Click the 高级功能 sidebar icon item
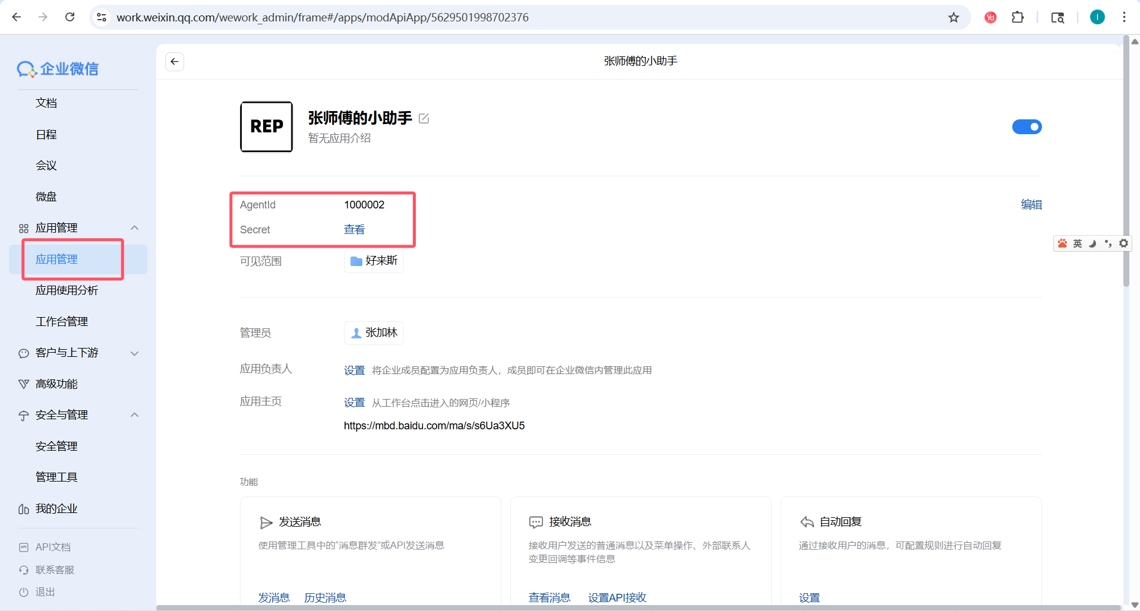1140x611 pixels. click(x=56, y=384)
